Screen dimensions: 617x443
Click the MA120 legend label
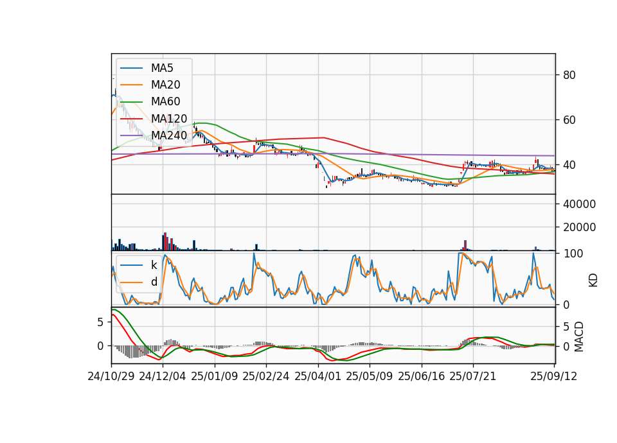(x=169, y=118)
